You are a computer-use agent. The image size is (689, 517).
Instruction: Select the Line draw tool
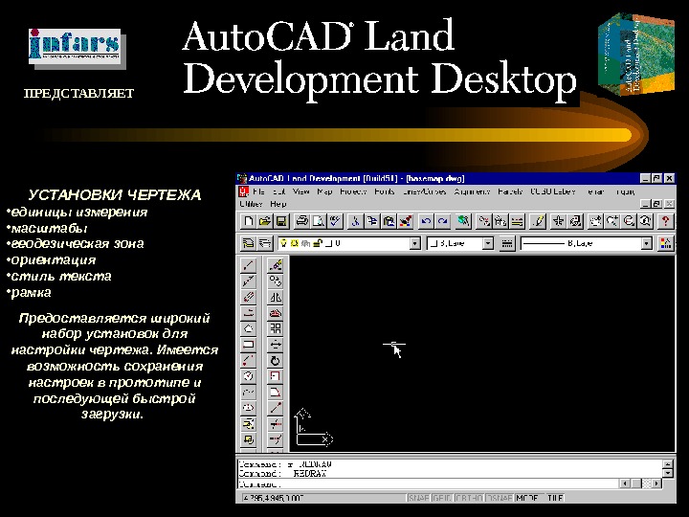point(249,265)
